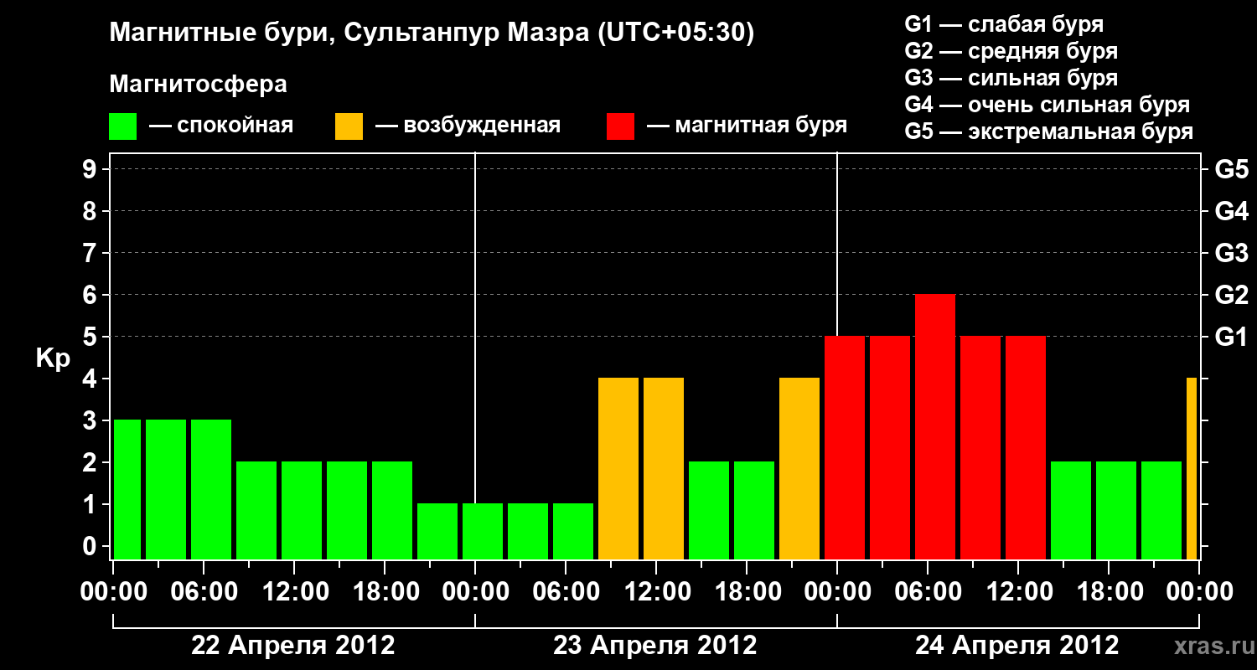Click the standalone 'G5' right-axis label
Screen dimensions: 1257x670
click(1231, 169)
